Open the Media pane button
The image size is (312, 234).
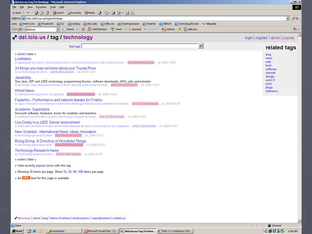click(x=90, y=13)
